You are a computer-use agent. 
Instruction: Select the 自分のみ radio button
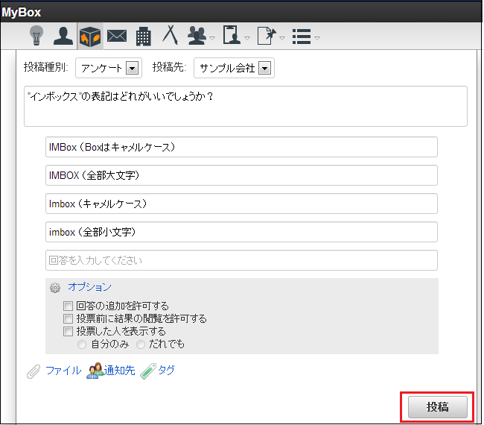tap(82, 344)
